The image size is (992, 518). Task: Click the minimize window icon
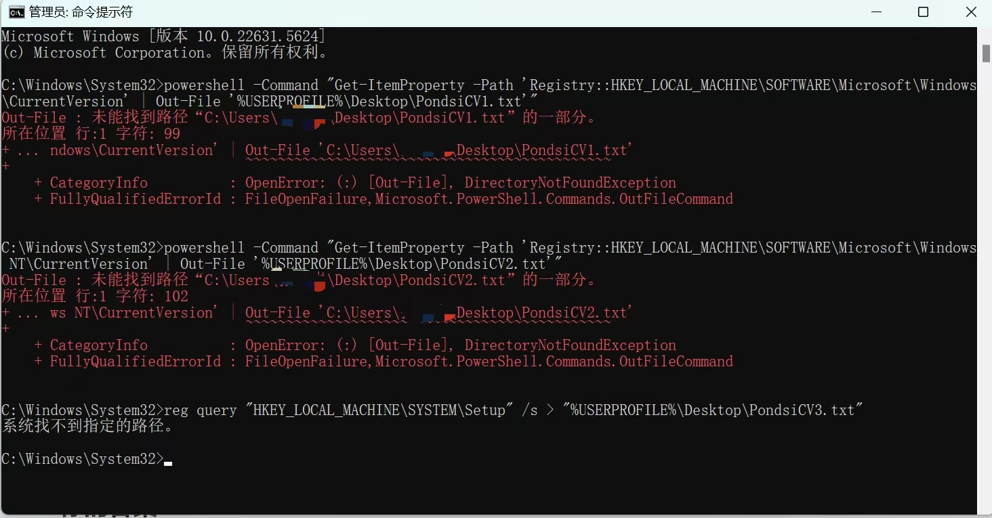[x=877, y=12]
